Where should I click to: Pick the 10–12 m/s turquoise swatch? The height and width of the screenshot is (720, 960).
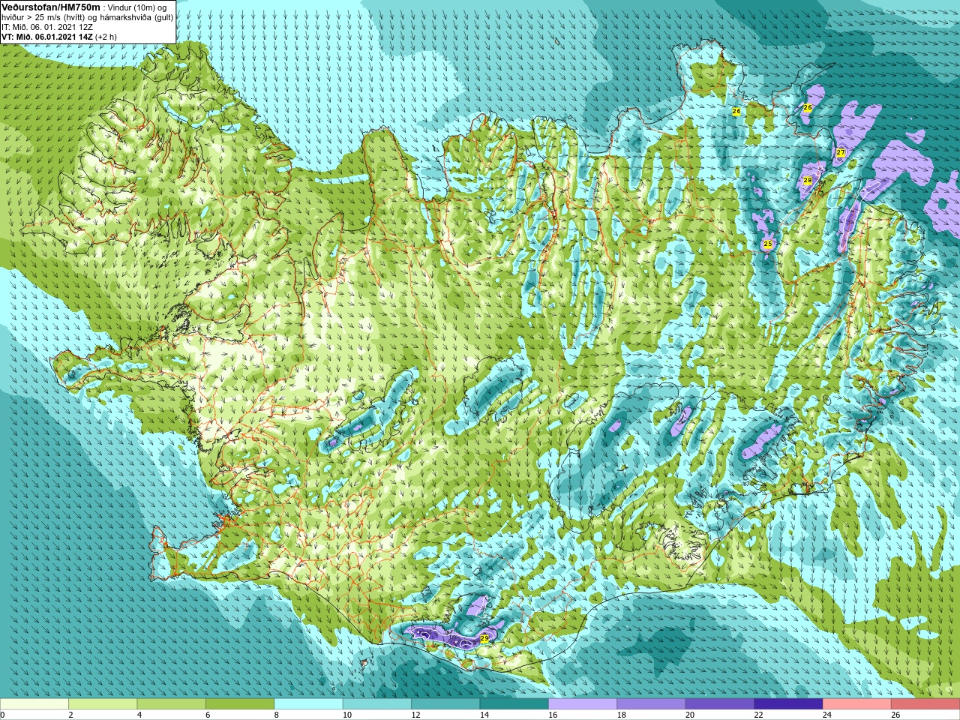377,703
